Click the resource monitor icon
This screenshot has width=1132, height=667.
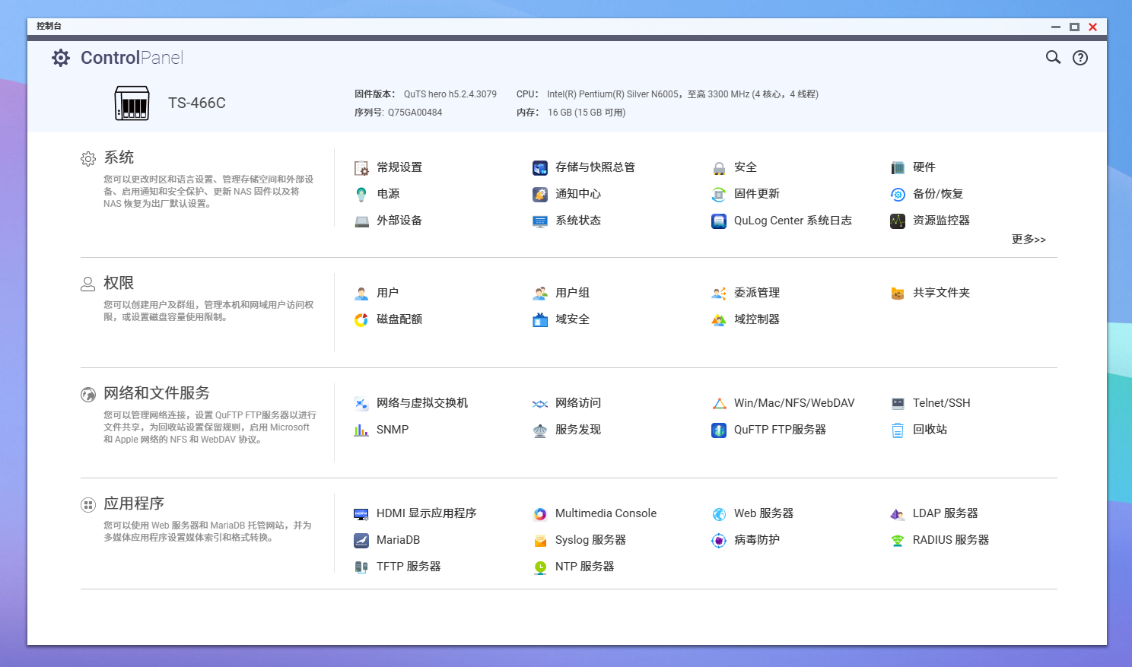pyautogui.click(x=898, y=221)
